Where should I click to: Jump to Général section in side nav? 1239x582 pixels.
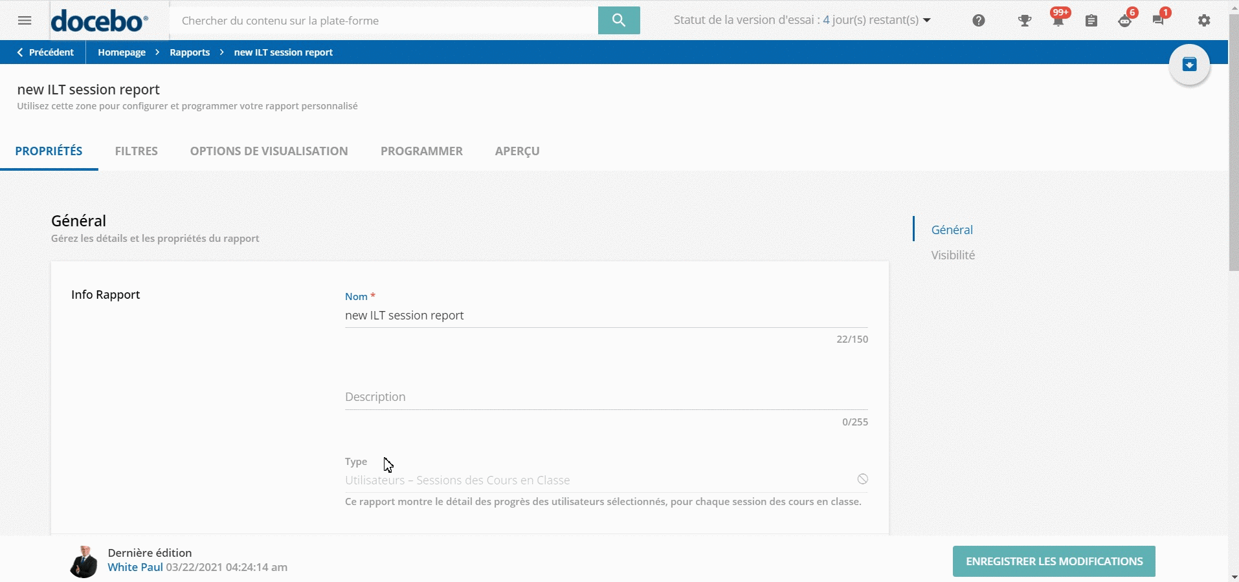click(x=952, y=230)
